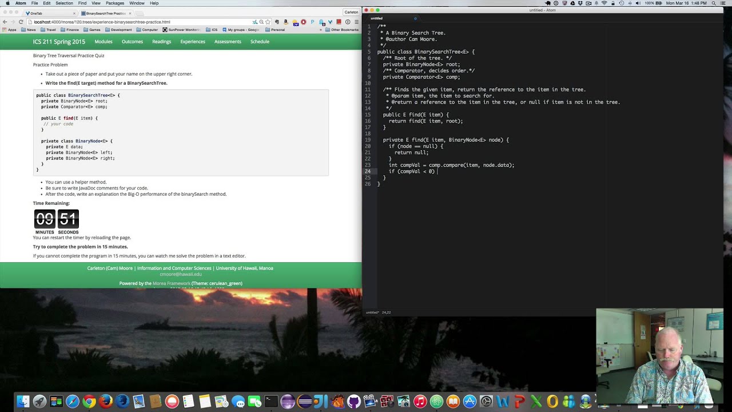Open iBooks from the Dock
This screenshot has height=412, width=732.
point(453,402)
